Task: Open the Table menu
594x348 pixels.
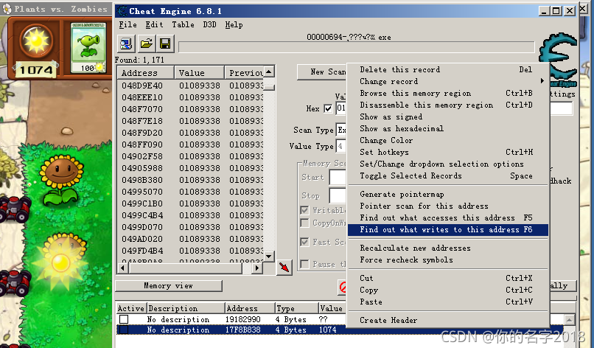Action: pyautogui.click(x=183, y=24)
